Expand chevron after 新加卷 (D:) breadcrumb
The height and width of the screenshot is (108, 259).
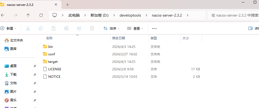[114, 16]
